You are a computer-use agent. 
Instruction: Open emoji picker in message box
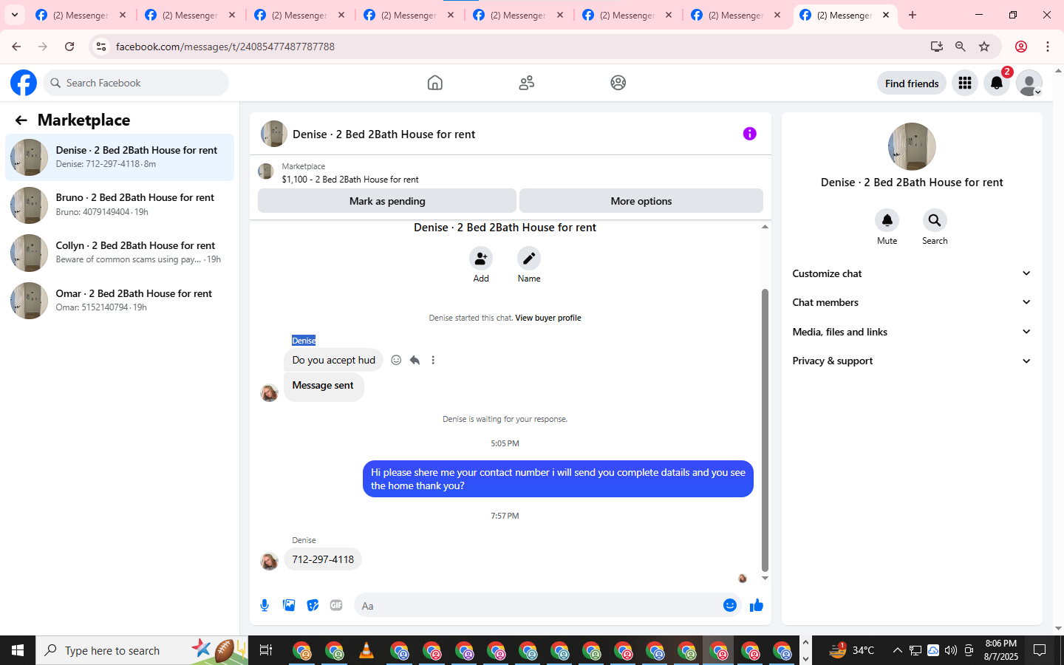[730, 605]
